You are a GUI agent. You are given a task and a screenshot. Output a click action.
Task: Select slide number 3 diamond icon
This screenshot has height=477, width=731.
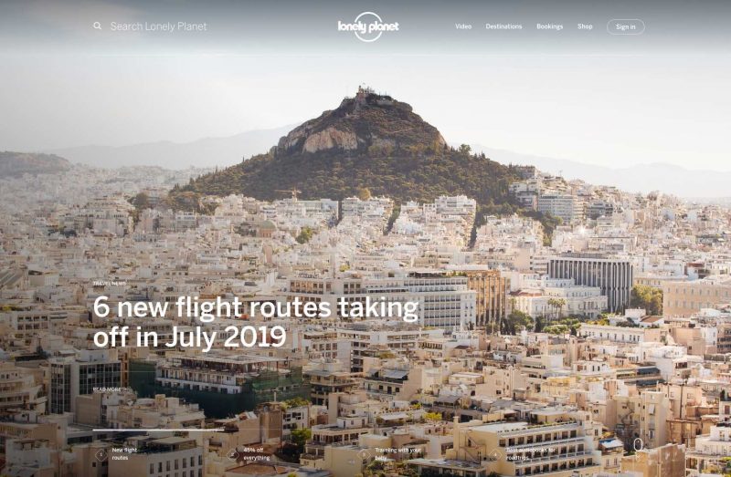tap(364, 454)
